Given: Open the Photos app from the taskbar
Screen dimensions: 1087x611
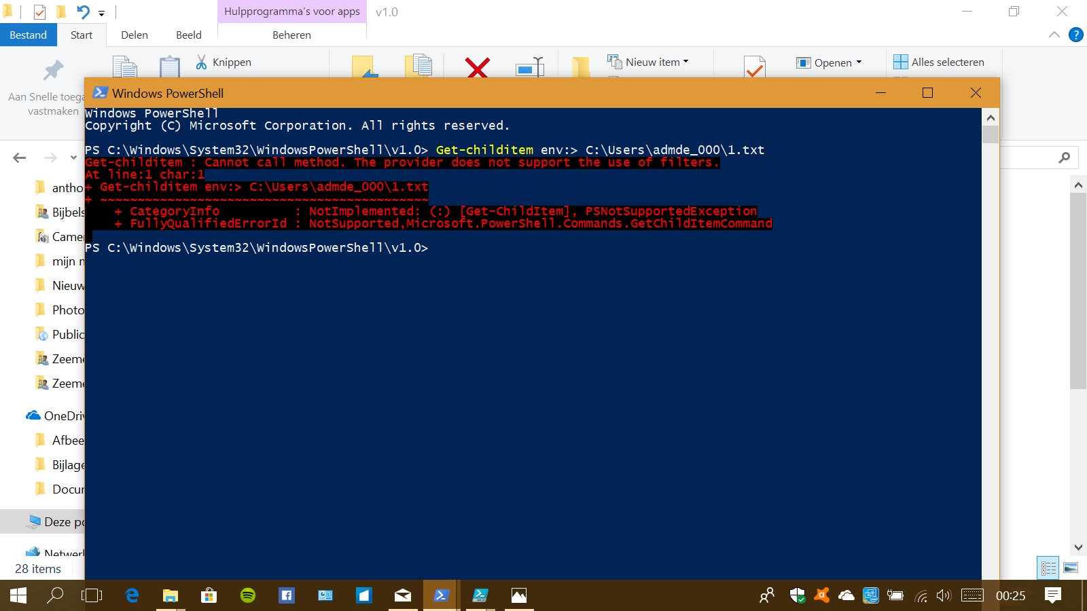Looking at the screenshot, I should tap(519, 595).
